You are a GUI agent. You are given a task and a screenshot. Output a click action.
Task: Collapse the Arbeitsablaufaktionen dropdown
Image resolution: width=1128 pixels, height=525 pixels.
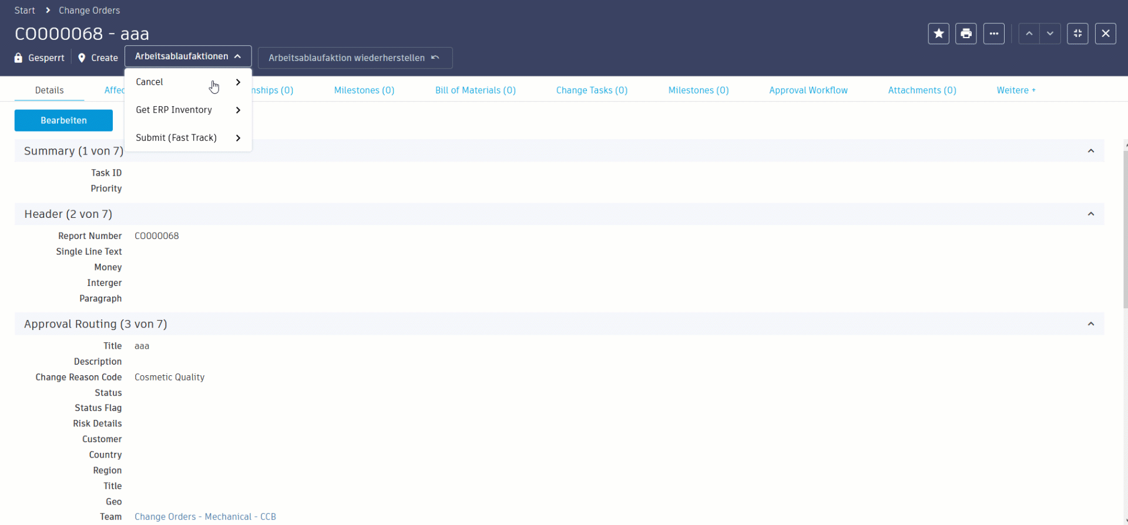pyautogui.click(x=188, y=56)
